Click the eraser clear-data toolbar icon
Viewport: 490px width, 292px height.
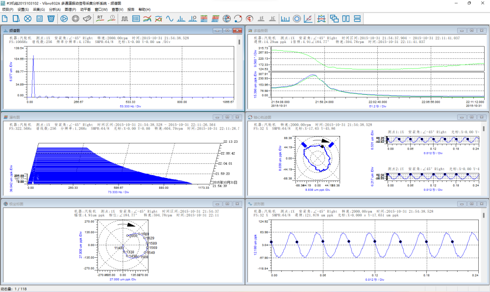coord(87,19)
